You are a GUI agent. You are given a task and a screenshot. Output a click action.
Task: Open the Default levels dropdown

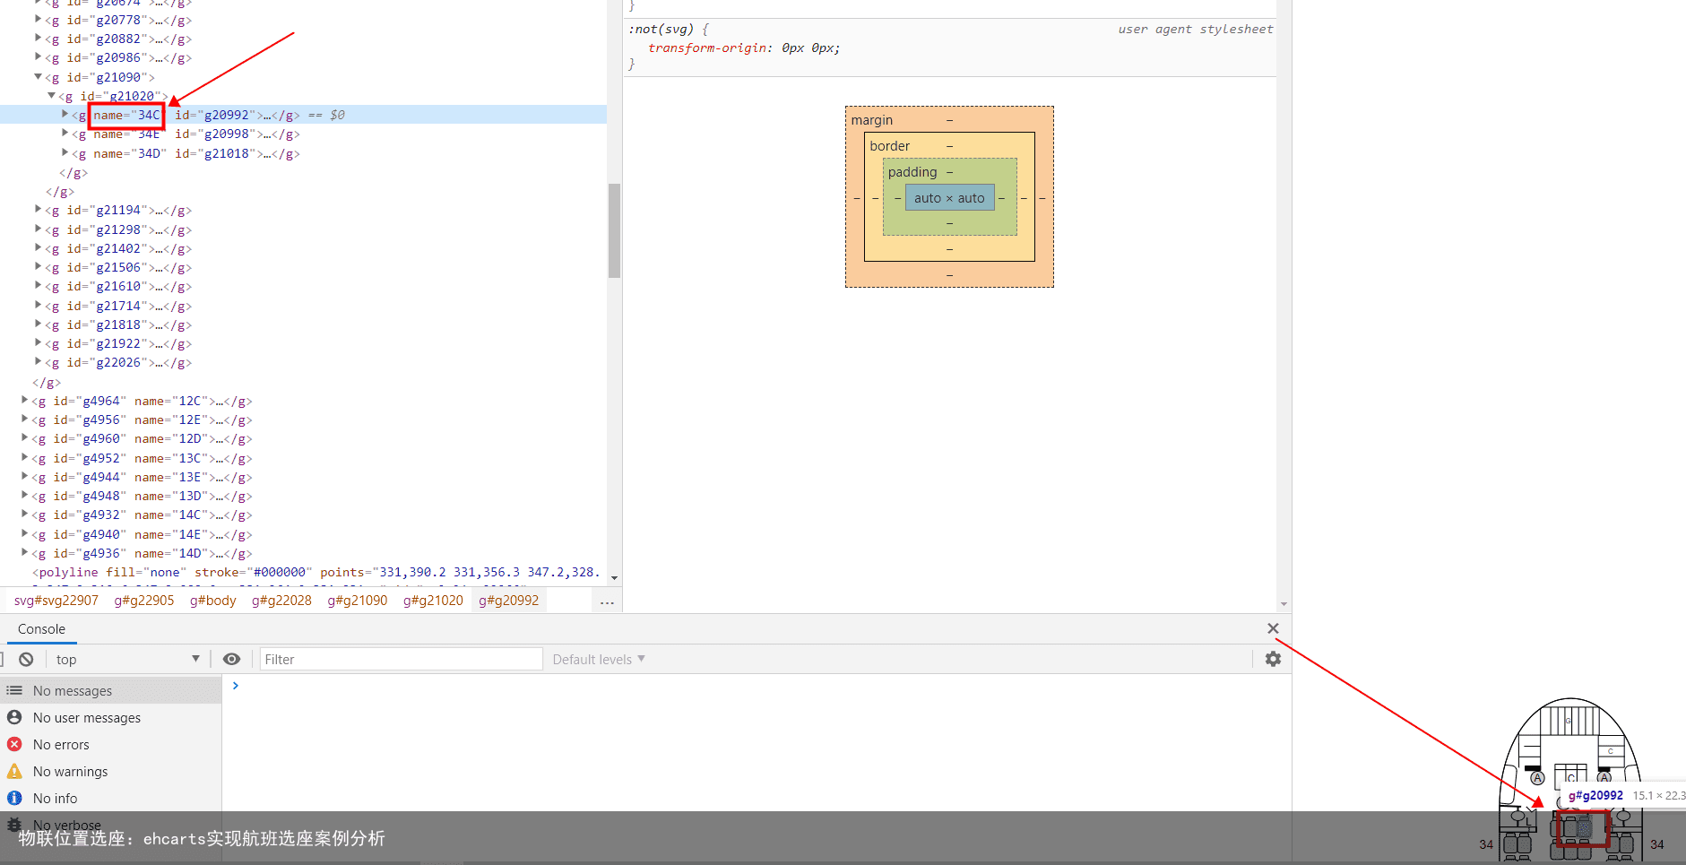(599, 659)
